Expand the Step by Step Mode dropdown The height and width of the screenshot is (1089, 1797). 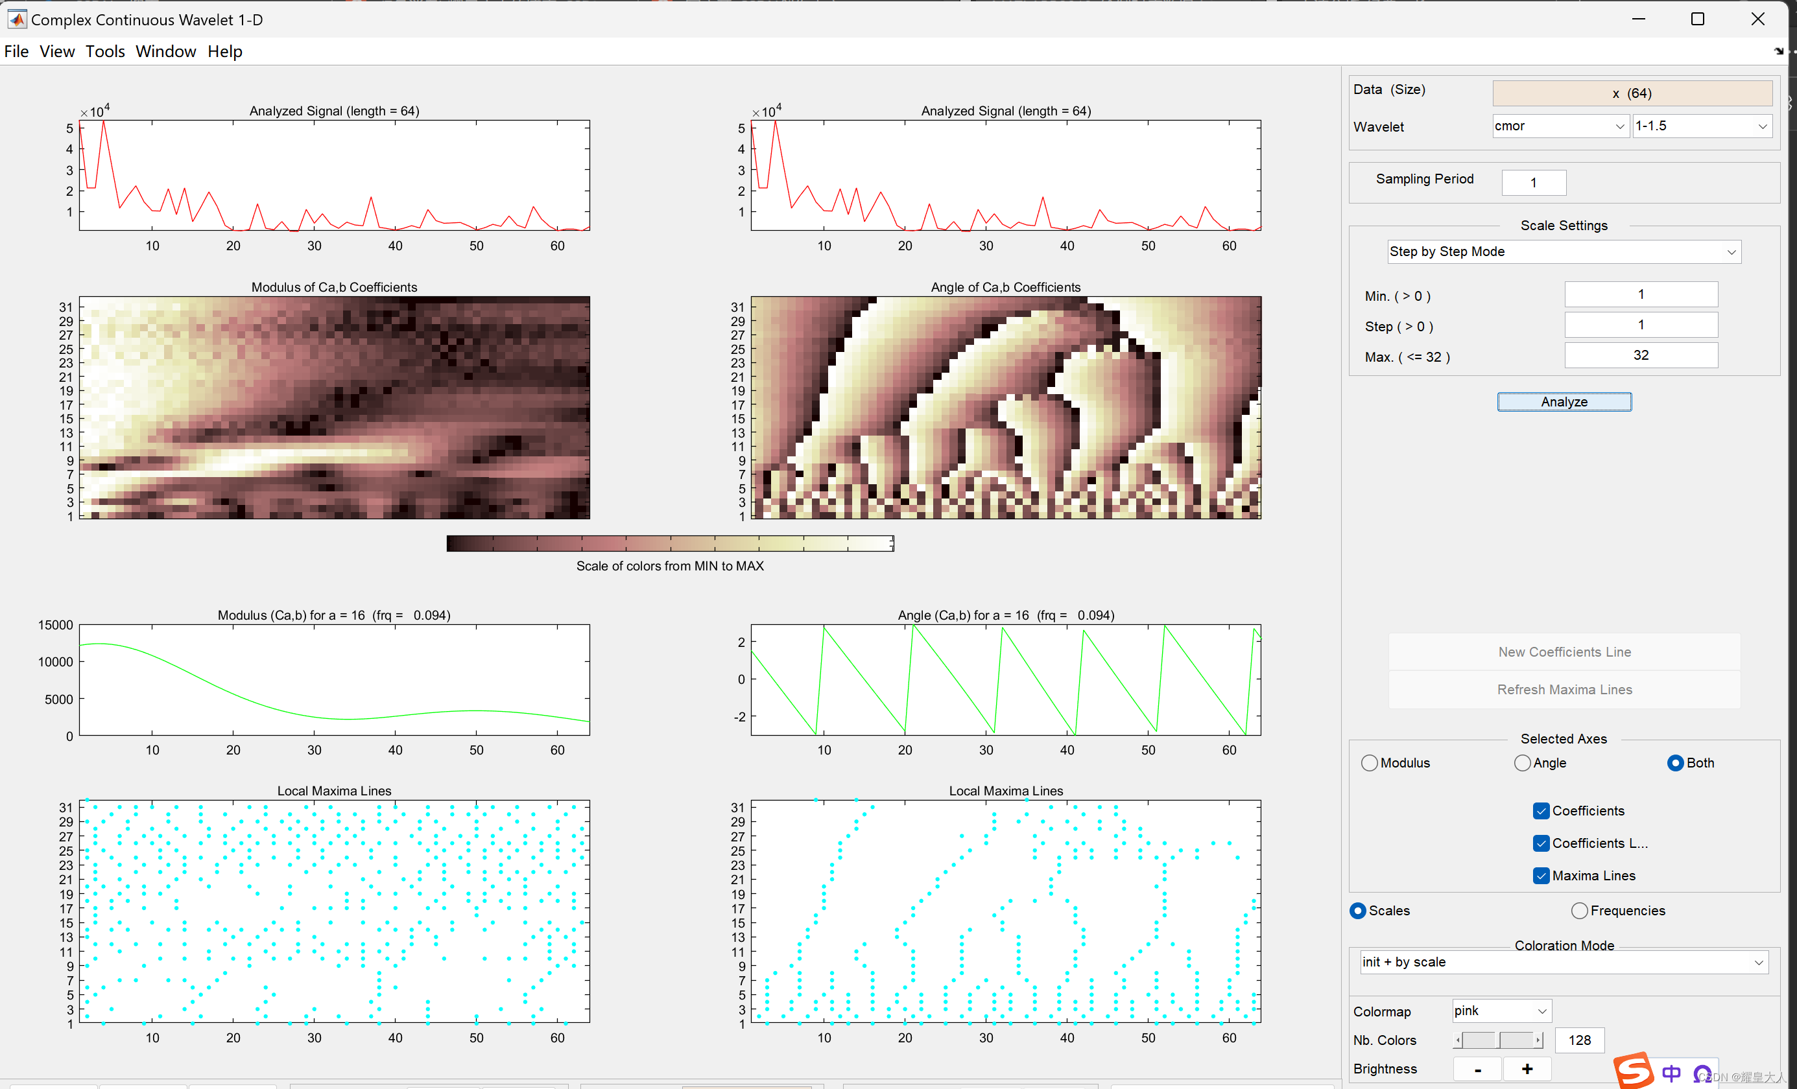(x=1563, y=252)
